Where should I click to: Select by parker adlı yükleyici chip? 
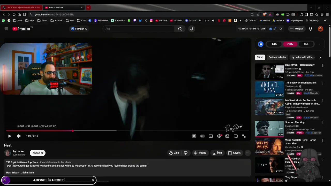coord(303,57)
